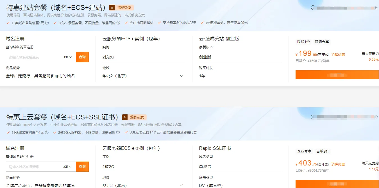This screenshot has height=188, width=379.
Task: Click ¥403.75/首年起 price
Action: (x=312, y=163)
